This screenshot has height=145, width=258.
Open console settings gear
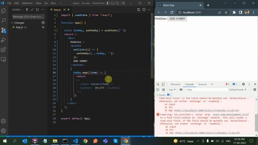[x=255, y=89]
